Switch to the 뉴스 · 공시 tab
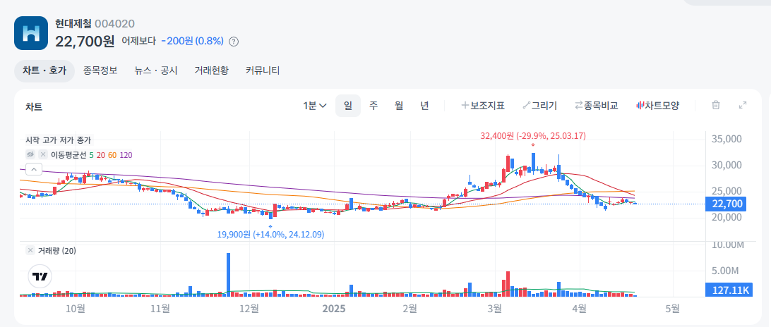 156,70
